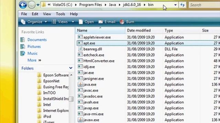Select the file name javadoc.exe
220x123 pixels.
coord(93,96)
